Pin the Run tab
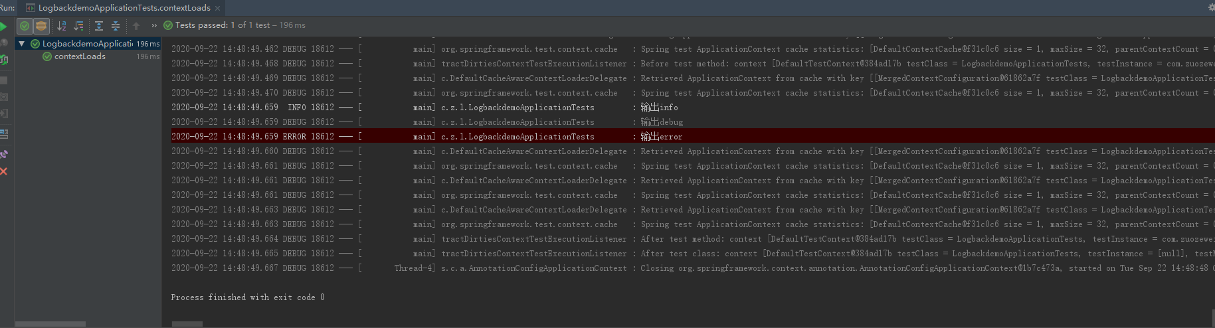The image size is (1215, 328). point(3,154)
